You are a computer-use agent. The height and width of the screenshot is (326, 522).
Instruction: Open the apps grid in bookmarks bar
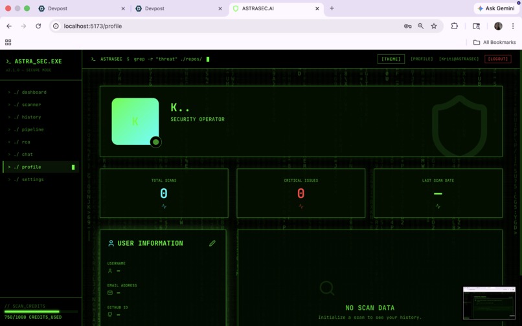click(8, 42)
